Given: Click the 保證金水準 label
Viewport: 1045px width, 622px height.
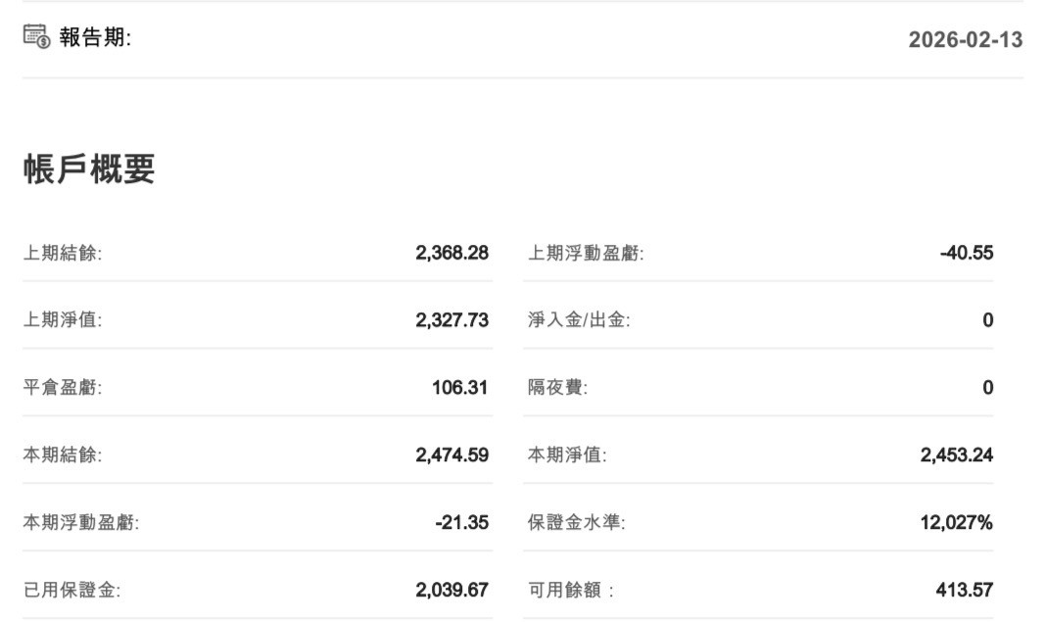Looking at the screenshot, I should point(577,523).
